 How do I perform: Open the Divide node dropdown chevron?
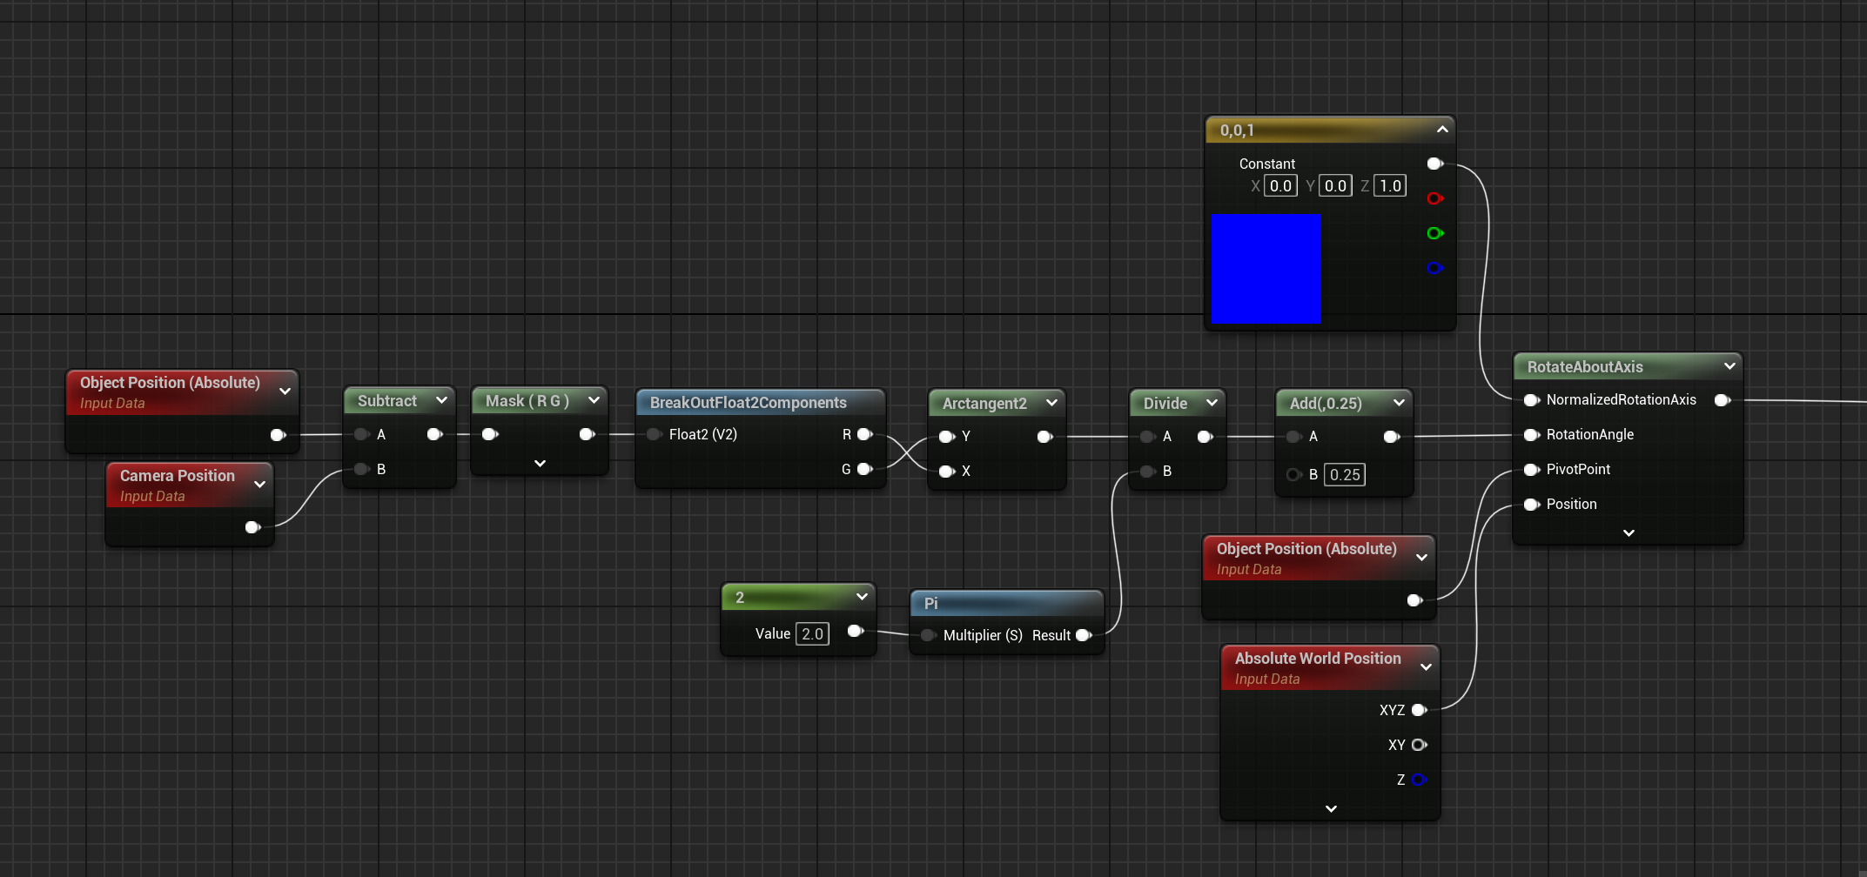(1212, 402)
